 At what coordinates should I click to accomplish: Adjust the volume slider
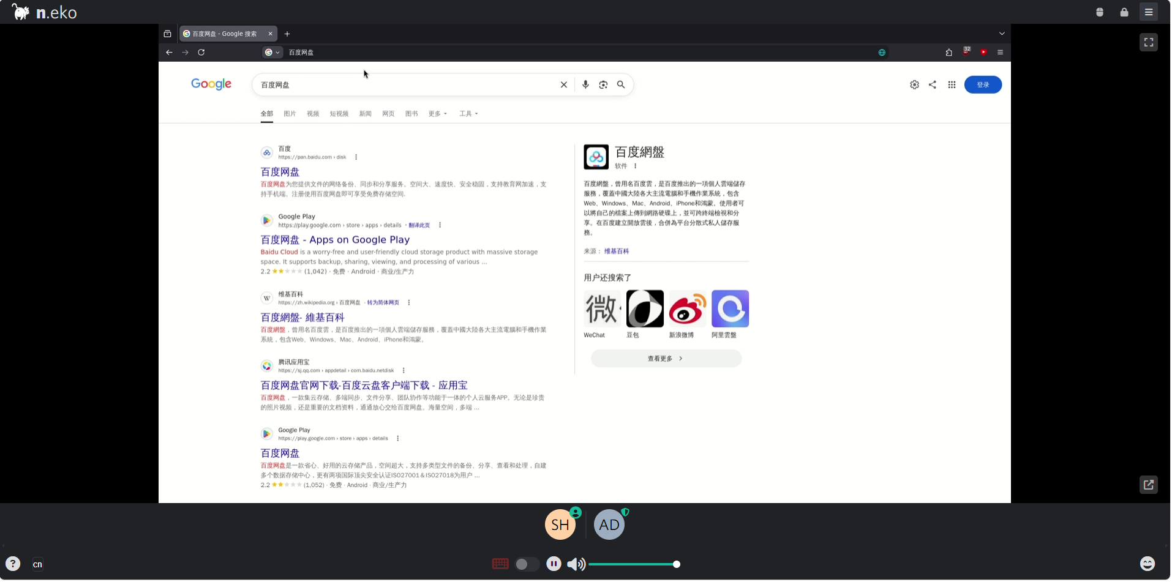[634, 564]
